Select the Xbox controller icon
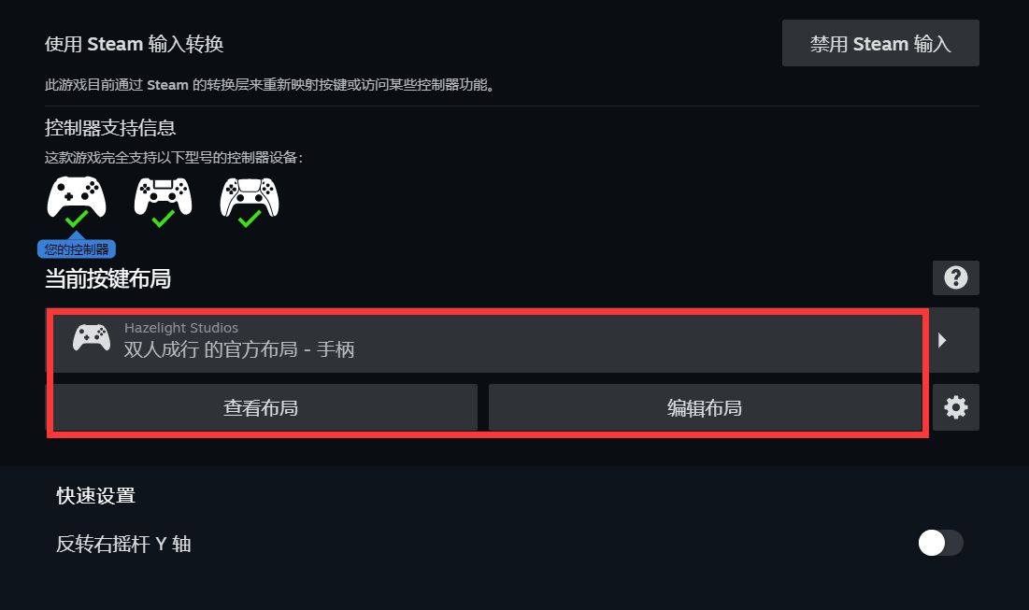1029x610 pixels. tap(76, 195)
